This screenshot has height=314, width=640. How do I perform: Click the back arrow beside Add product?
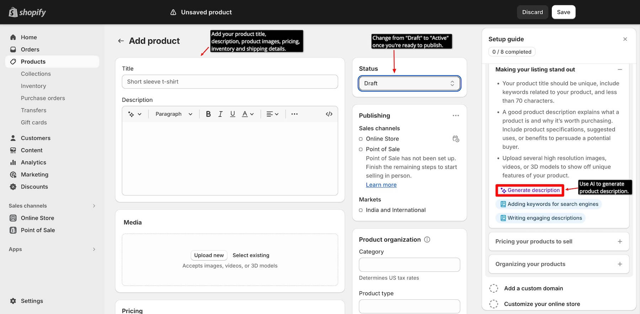[121, 41]
